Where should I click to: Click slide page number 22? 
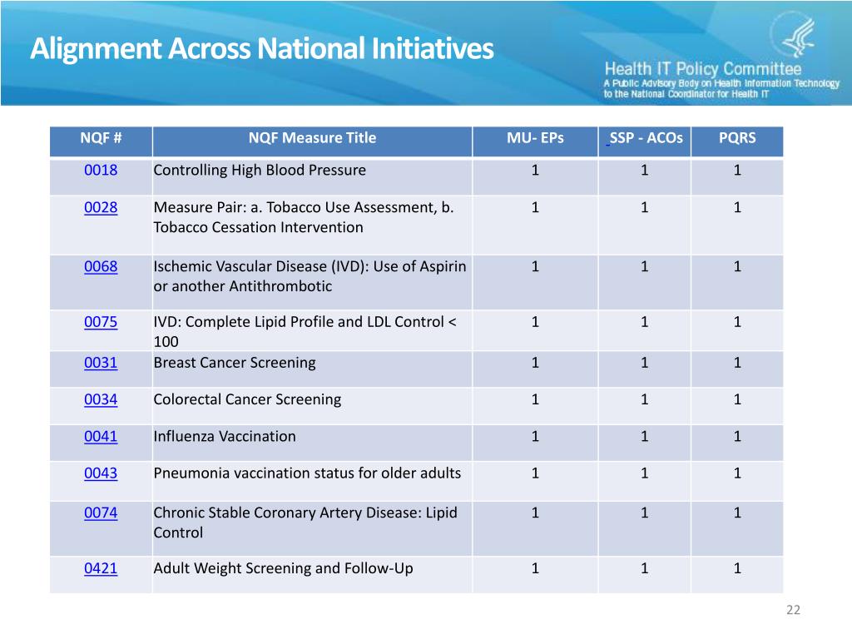pyautogui.click(x=793, y=610)
